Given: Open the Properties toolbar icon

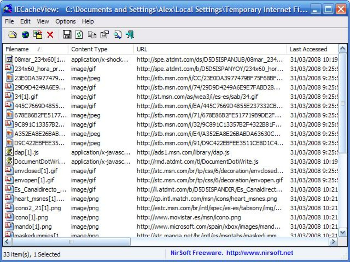Looking at the screenshot, I should (x=105, y=34).
